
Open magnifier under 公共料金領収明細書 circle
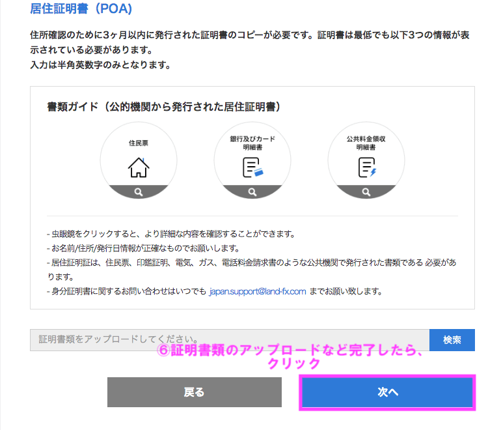click(x=366, y=192)
